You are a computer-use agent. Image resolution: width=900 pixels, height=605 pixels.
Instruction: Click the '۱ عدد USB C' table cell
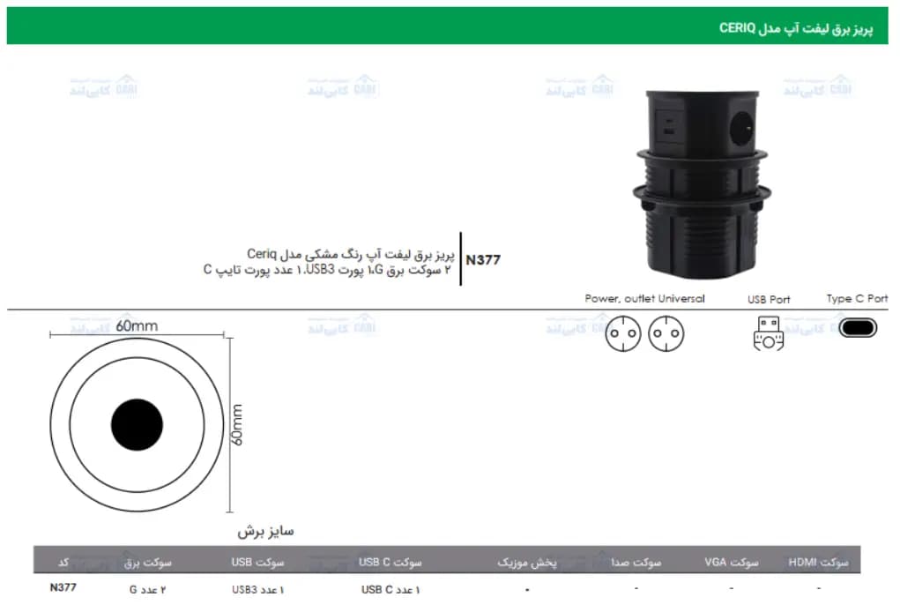tap(390, 589)
